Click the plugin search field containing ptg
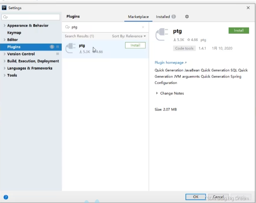 tap(105, 27)
